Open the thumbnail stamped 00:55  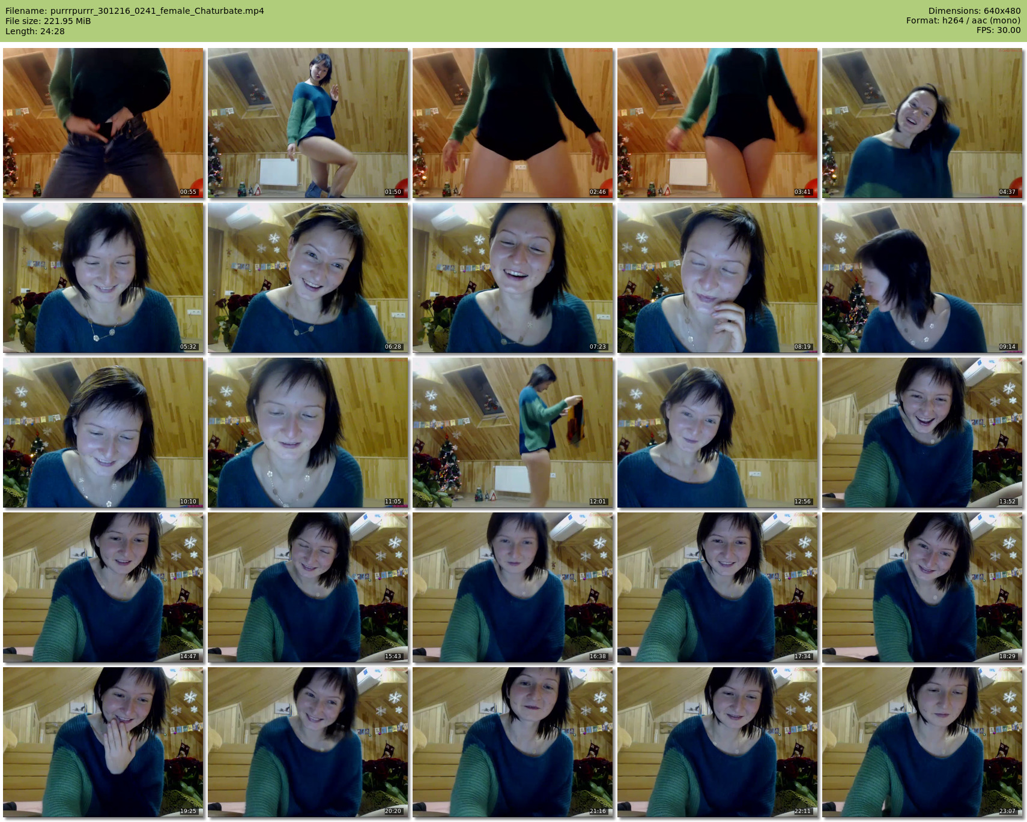(x=103, y=123)
